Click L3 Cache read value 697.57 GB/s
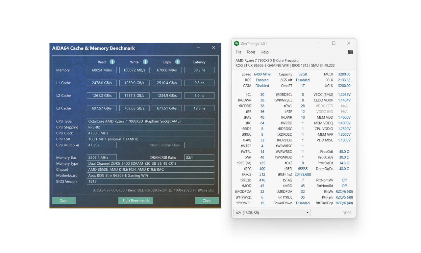Screen dimensions: 421x253 click(x=102, y=108)
